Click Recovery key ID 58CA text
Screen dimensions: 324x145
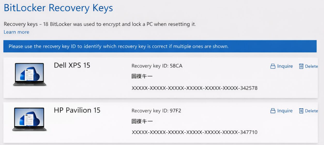coord(157,66)
